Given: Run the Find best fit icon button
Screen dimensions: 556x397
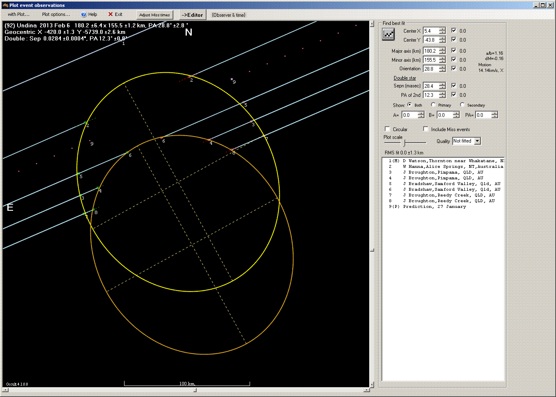Looking at the screenshot, I should point(388,35).
